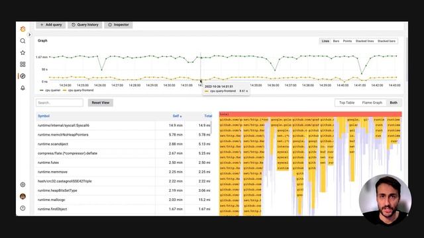Click the Graph panel title
Viewport: 424px width, 238px height.
42,40
